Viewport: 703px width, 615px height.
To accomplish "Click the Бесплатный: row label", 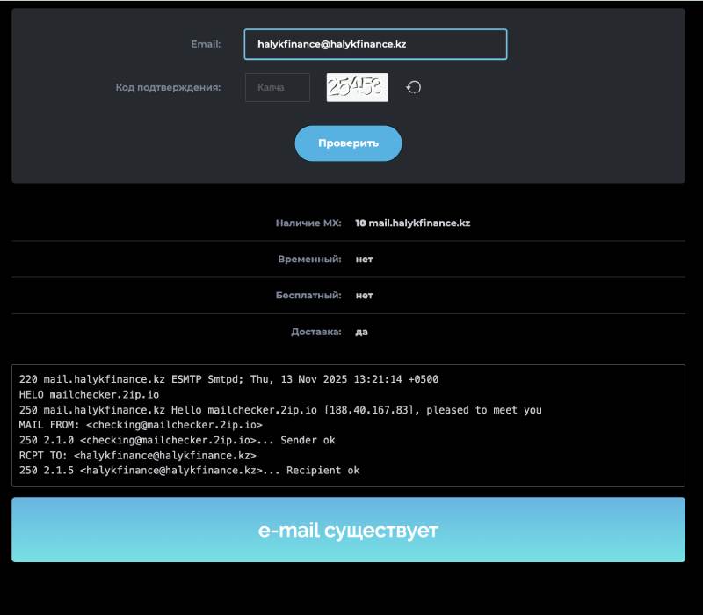I will coord(308,296).
